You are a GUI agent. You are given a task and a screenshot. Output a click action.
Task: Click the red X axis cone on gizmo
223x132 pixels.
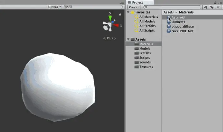pos(116,25)
